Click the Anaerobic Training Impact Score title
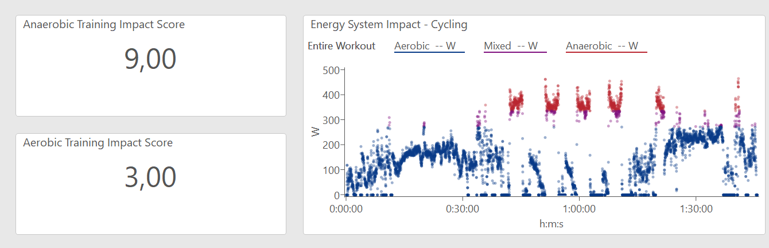Image resolution: width=769 pixels, height=248 pixels. click(104, 25)
